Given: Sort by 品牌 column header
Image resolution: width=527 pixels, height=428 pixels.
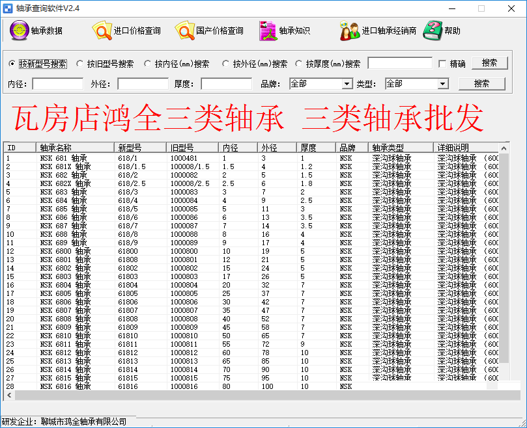Looking at the screenshot, I should tap(352, 148).
